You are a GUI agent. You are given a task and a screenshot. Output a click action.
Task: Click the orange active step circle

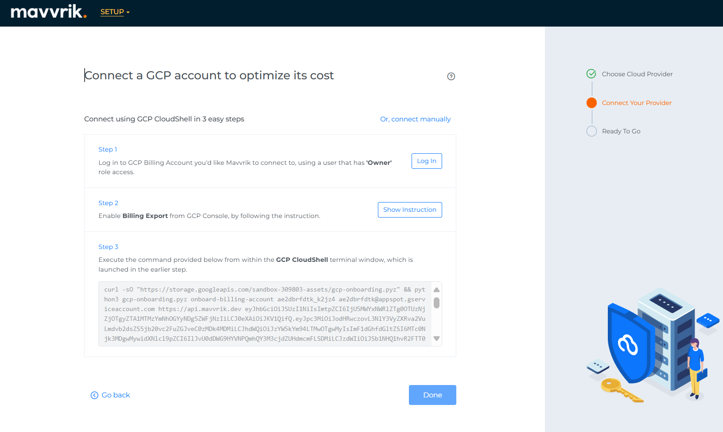[x=591, y=103]
